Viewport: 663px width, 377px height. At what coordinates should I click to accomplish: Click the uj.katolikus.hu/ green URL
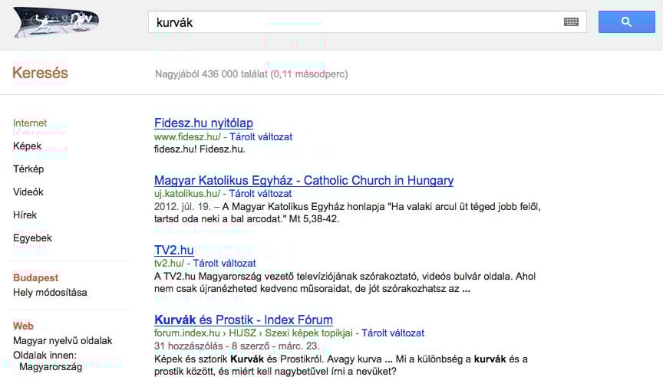click(x=187, y=194)
